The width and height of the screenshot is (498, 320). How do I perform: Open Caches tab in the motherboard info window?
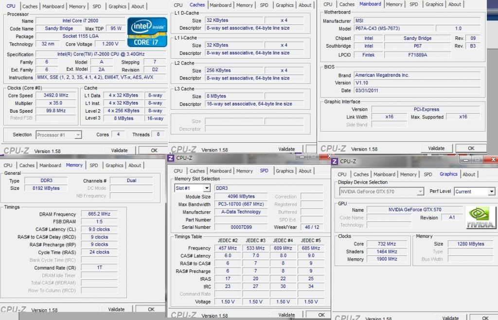347,4
